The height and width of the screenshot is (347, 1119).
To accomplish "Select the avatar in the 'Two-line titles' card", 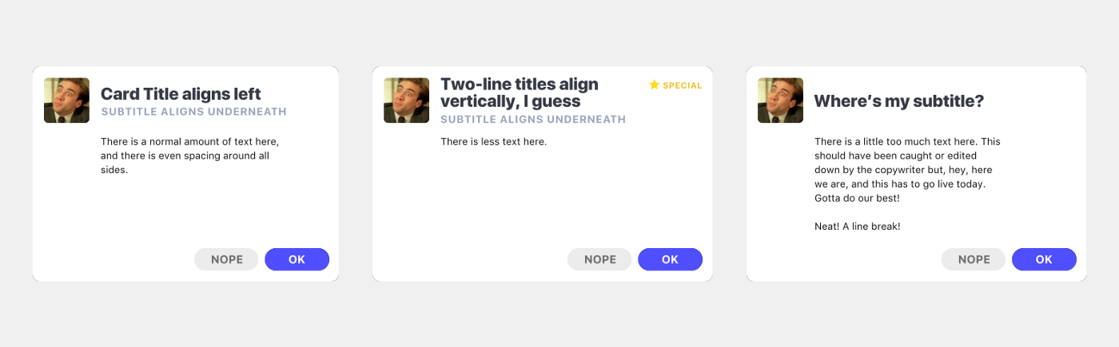I will click(406, 101).
